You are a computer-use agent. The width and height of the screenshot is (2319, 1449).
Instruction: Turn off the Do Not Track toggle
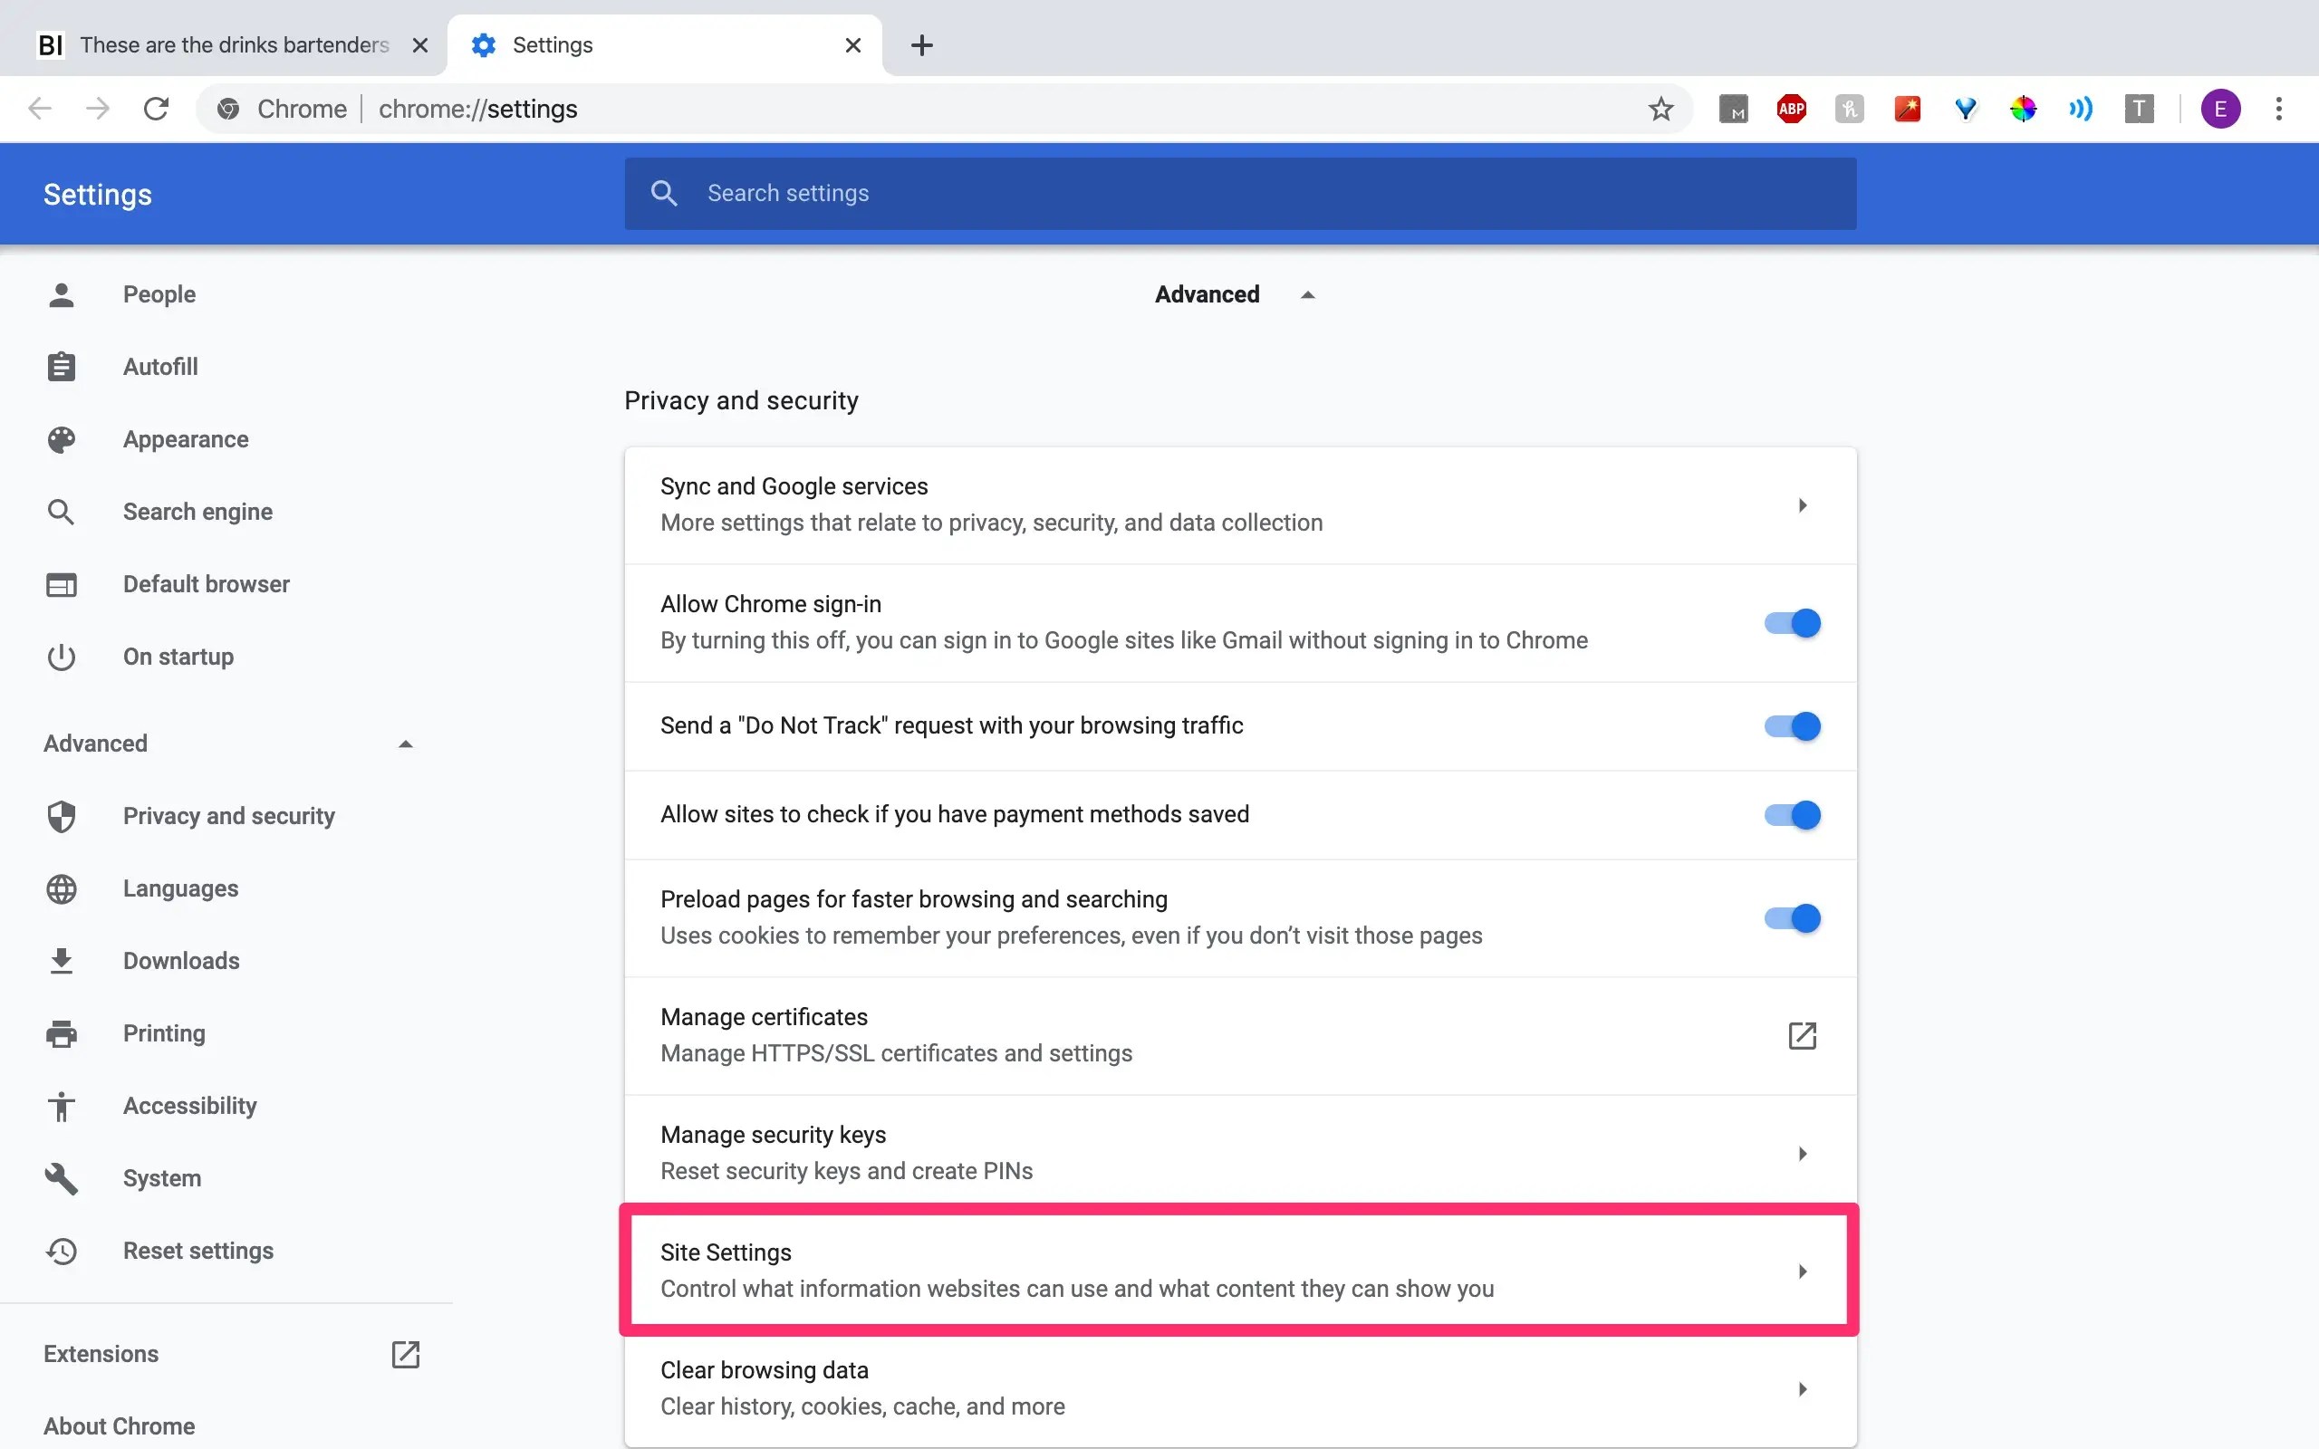pyautogui.click(x=1792, y=725)
